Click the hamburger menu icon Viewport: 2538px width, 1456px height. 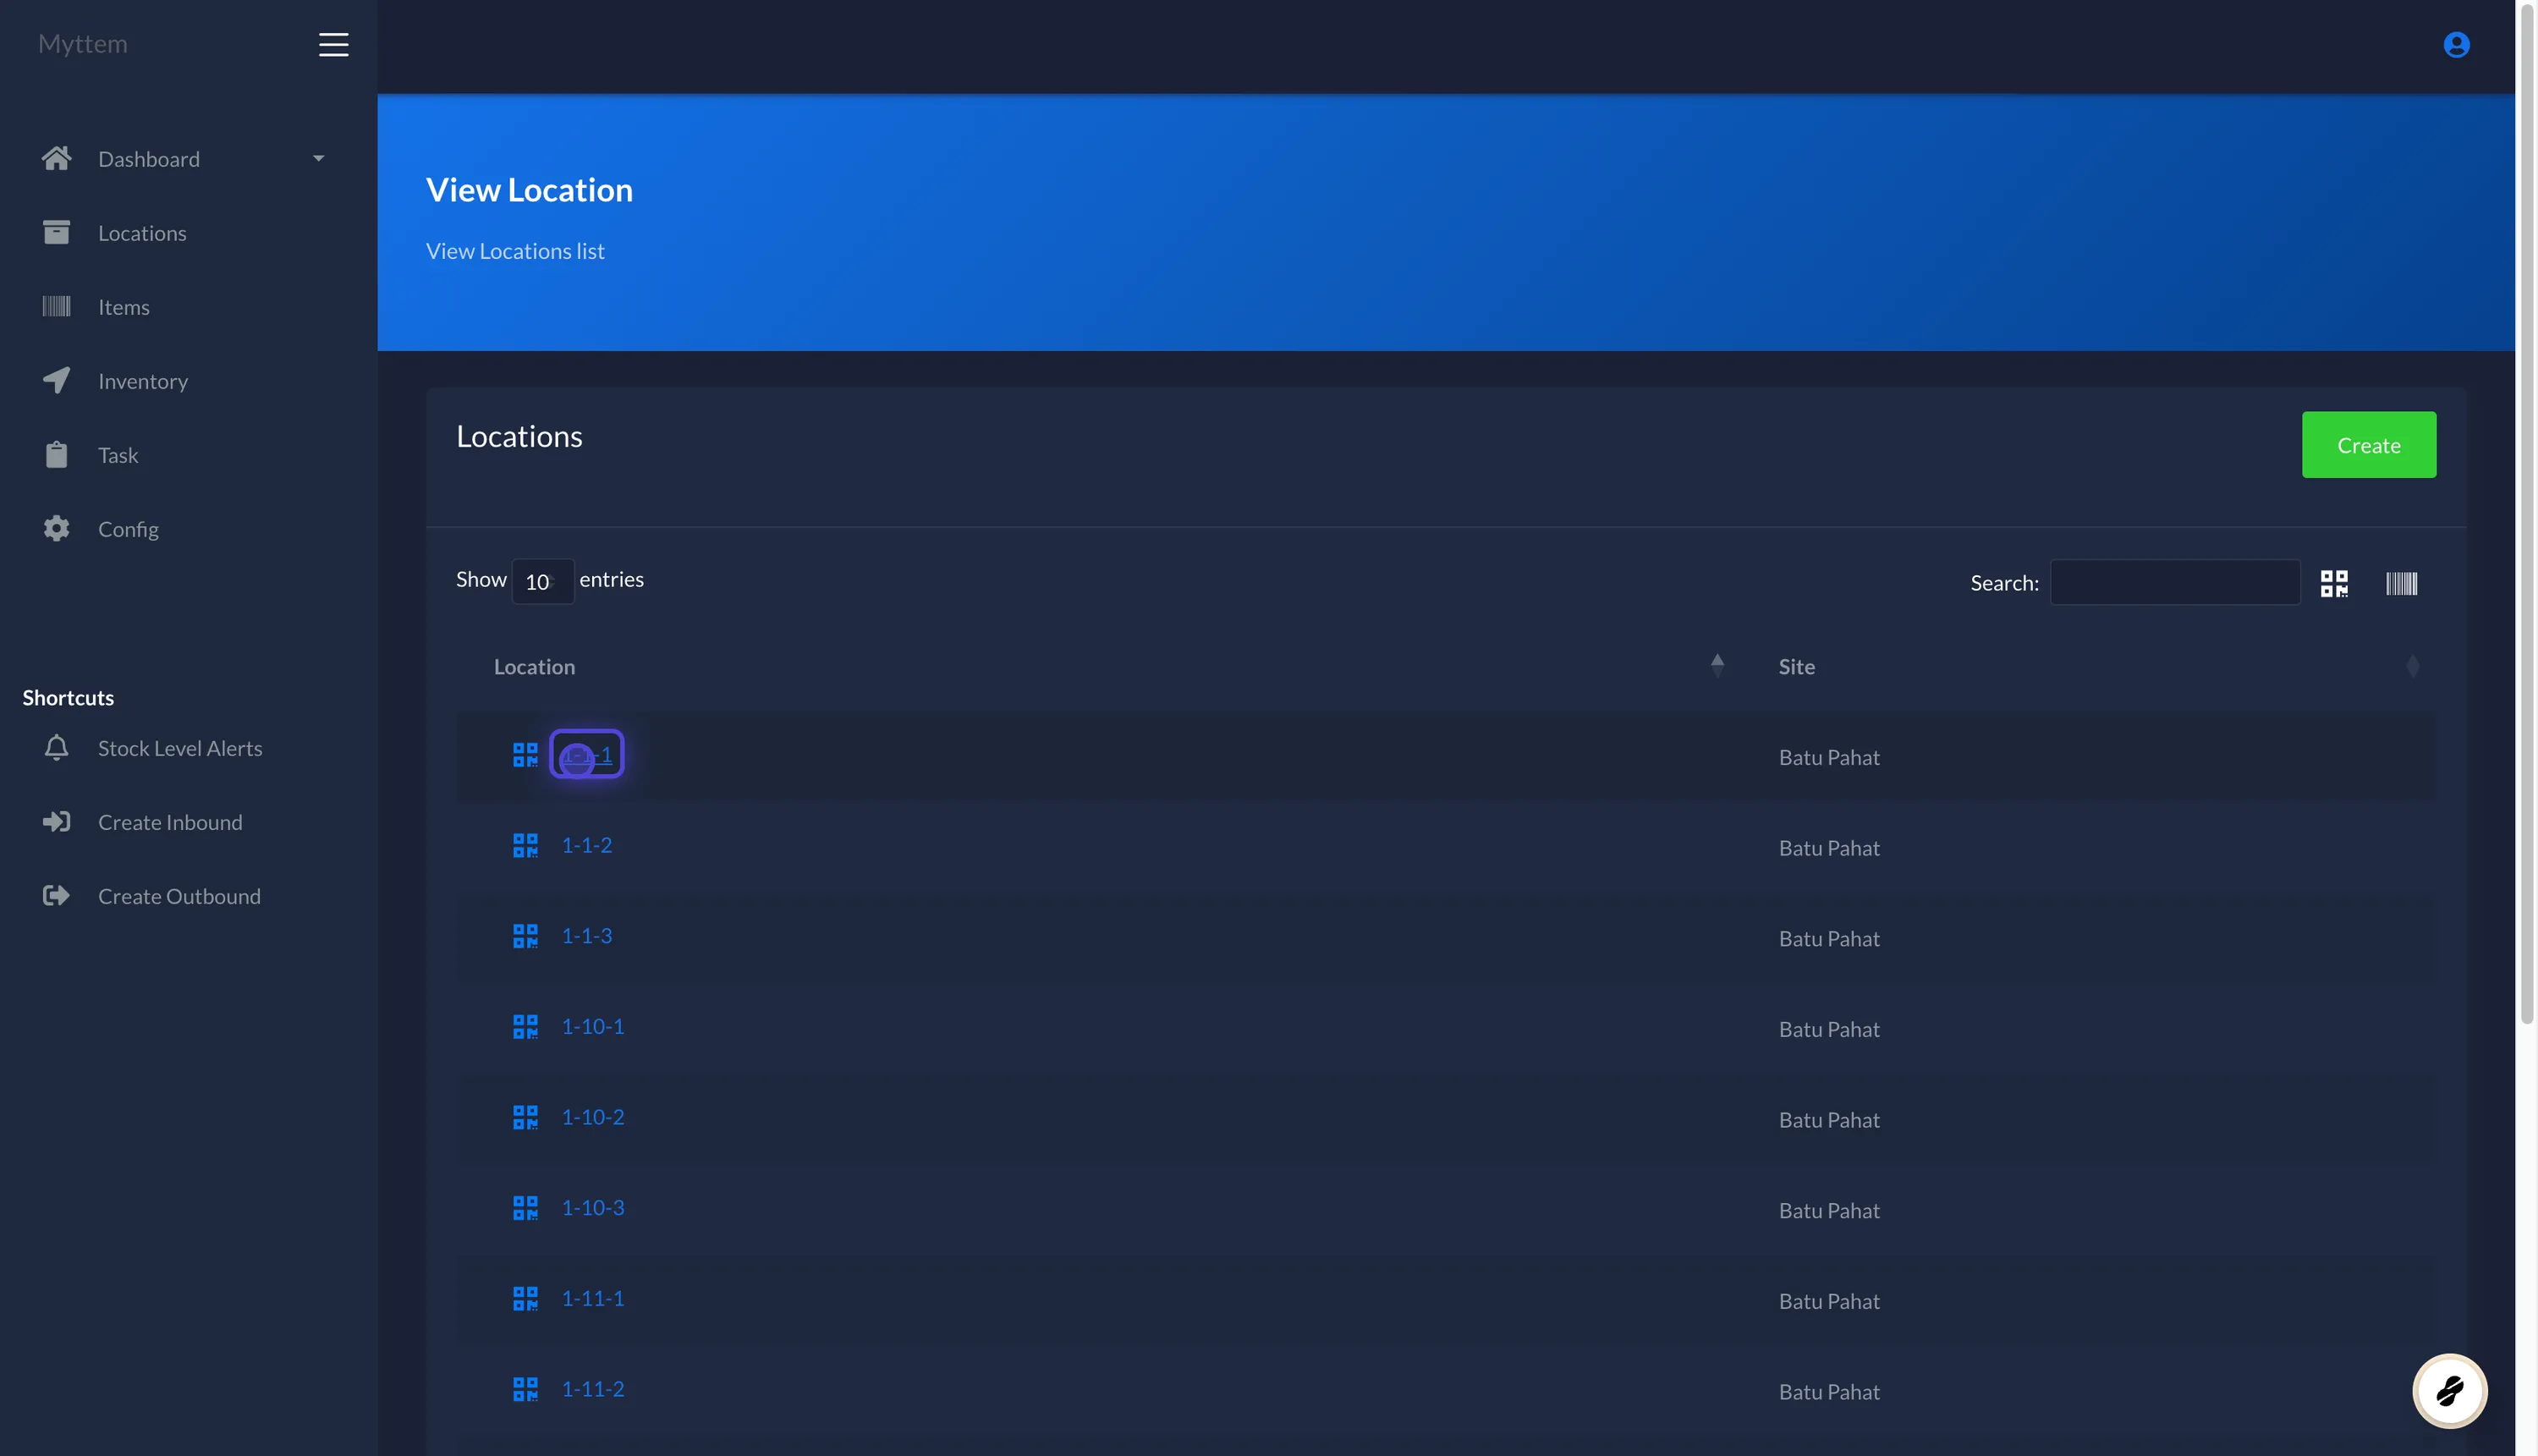coord(333,44)
